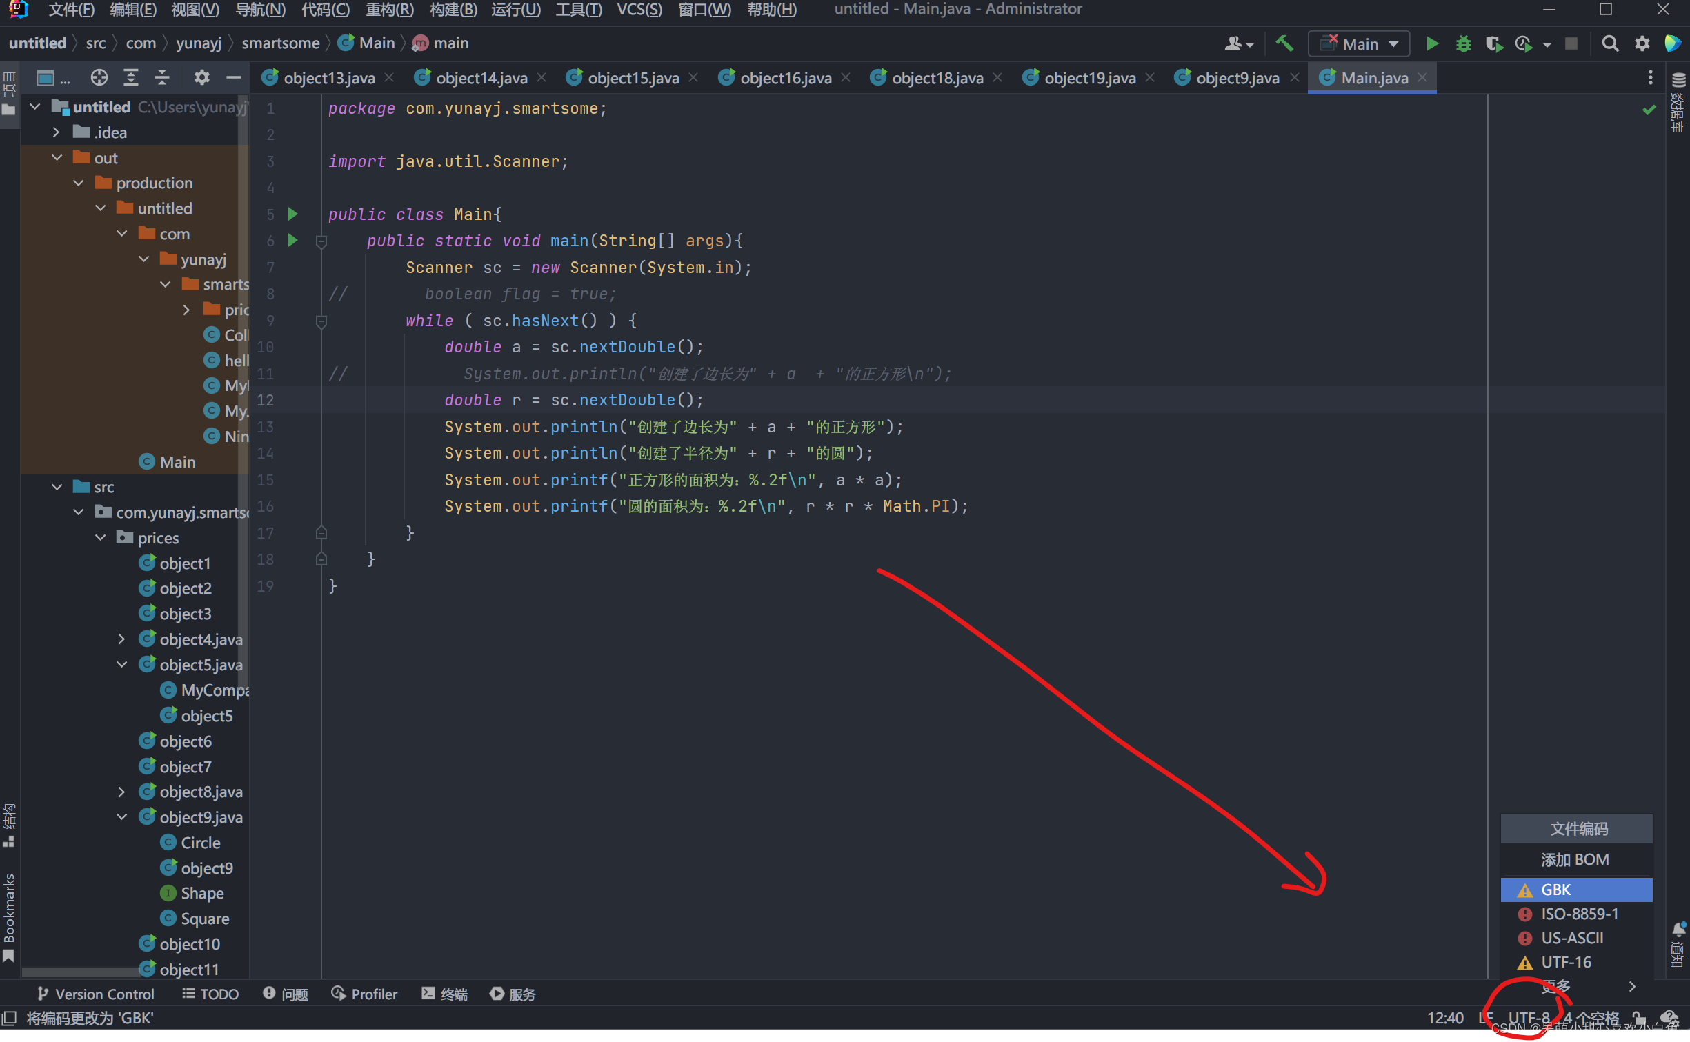Open the Main run configuration dropdown
The width and height of the screenshot is (1690, 1042).
tap(1359, 44)
